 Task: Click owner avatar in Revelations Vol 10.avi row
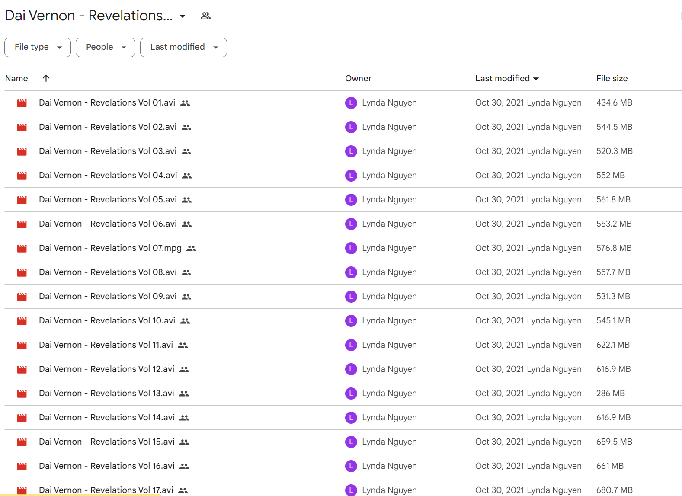351,321
